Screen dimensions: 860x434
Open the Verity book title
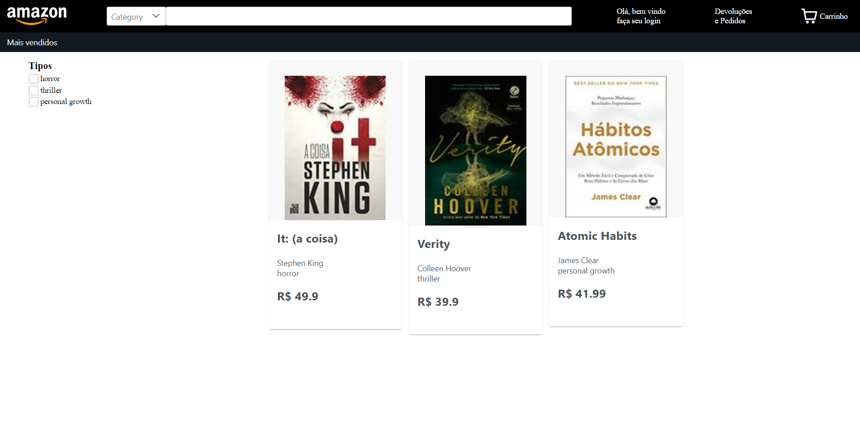tap(434, 244)
